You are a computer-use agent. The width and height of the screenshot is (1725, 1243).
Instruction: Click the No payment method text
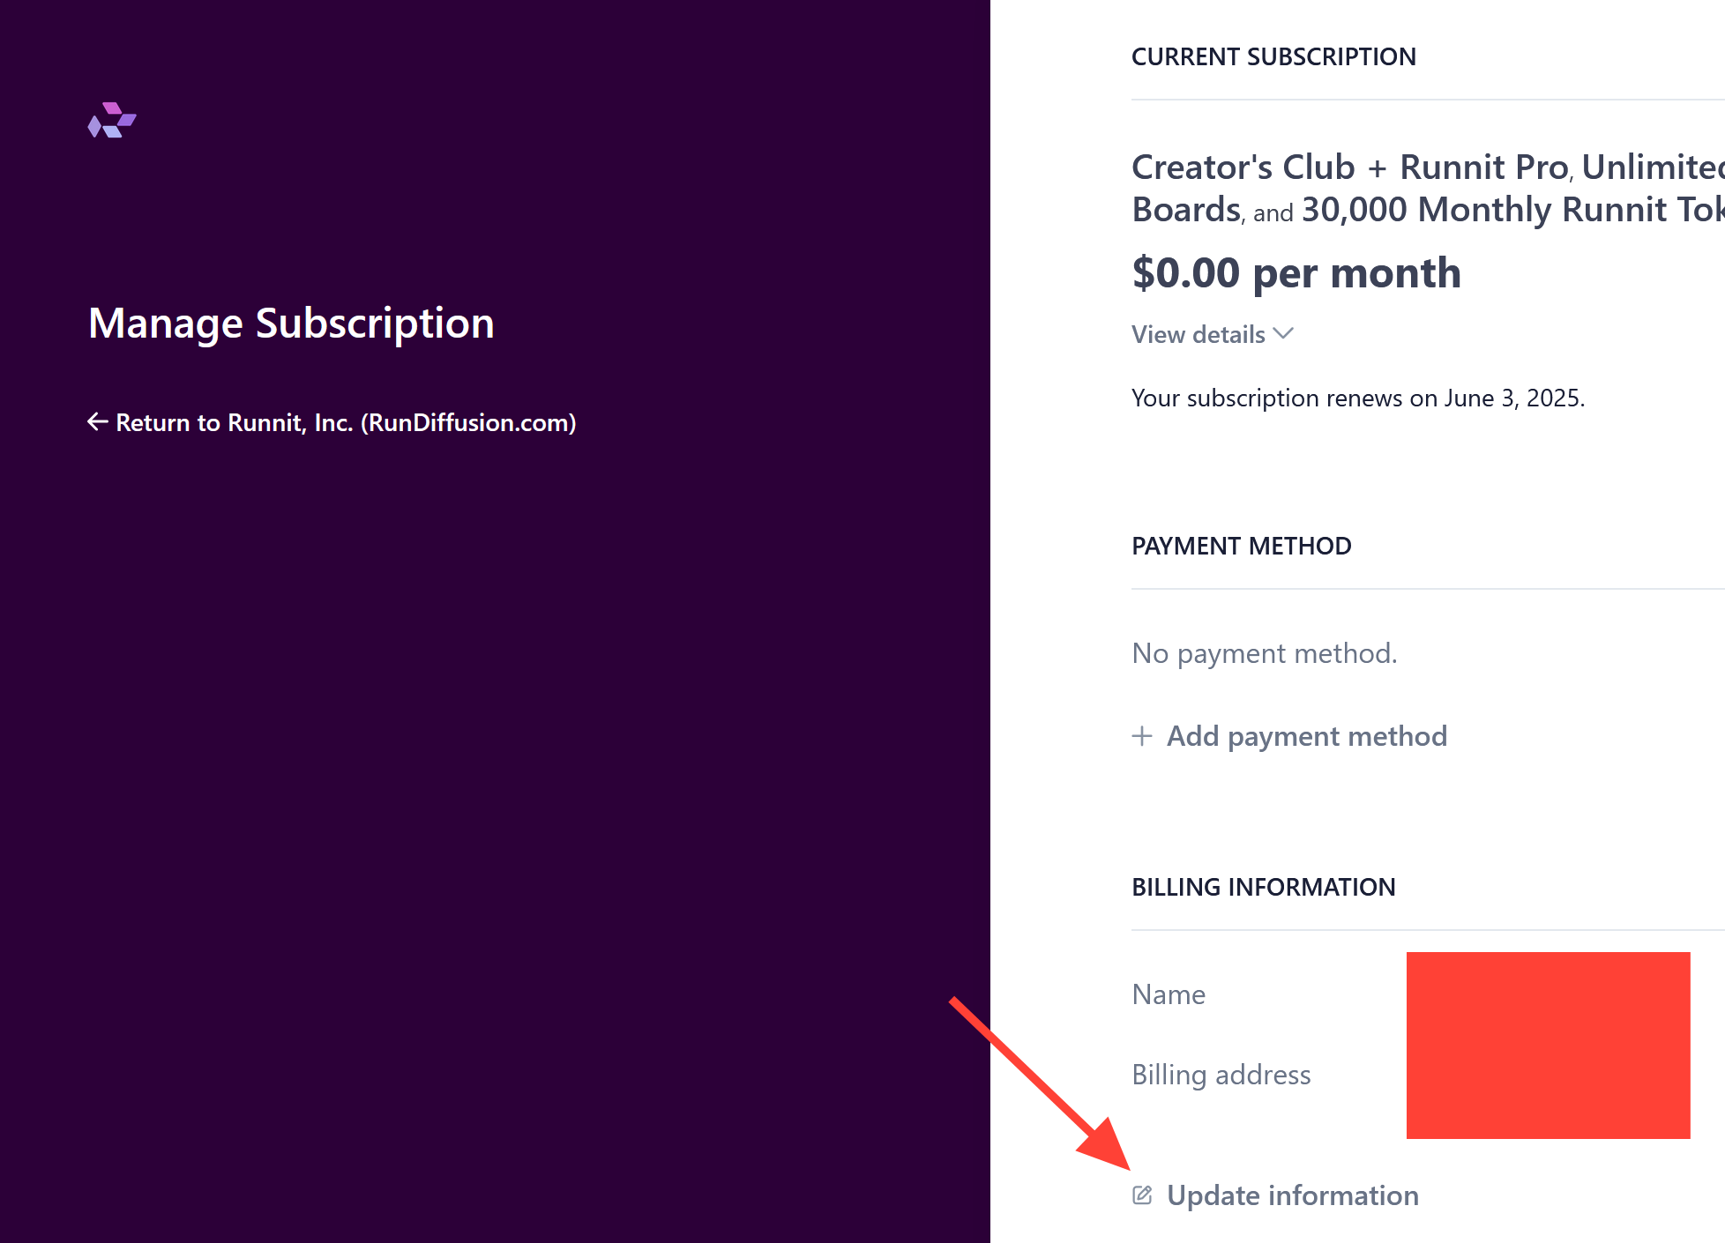(1264, 652)
